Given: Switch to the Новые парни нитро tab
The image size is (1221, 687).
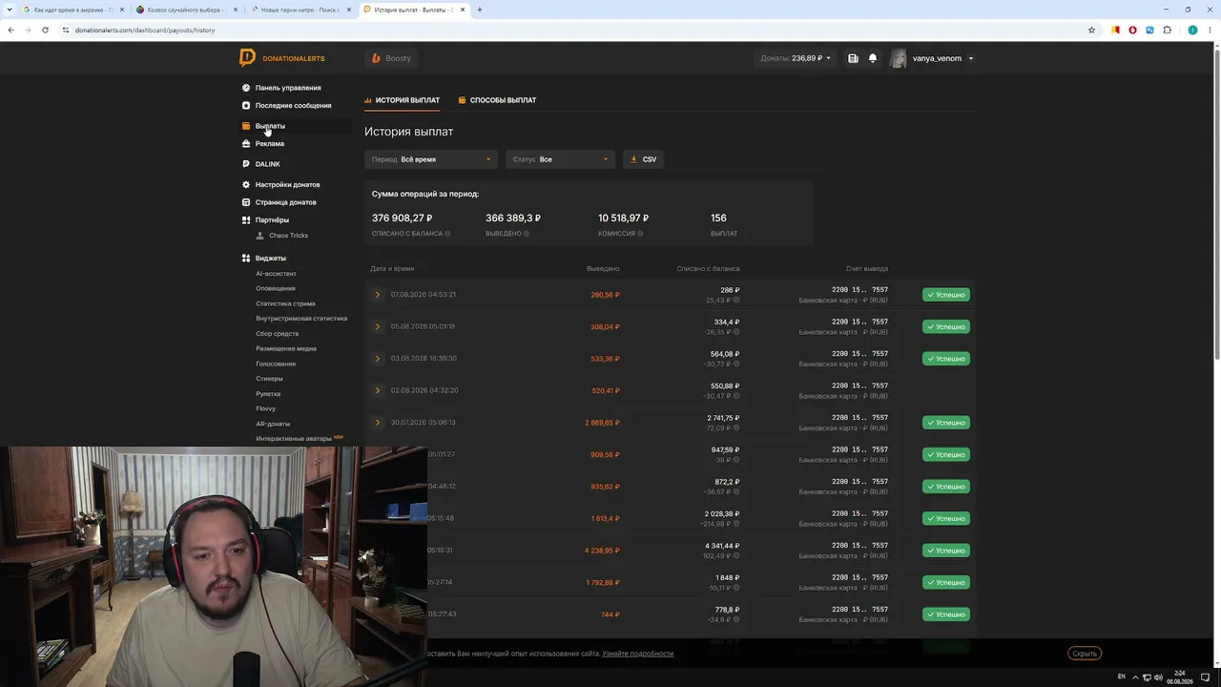Looking at the screenshot, I should [299, 10].
